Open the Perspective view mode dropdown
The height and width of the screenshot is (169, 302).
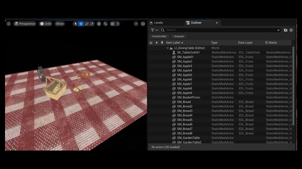click(x=25, y=24)
